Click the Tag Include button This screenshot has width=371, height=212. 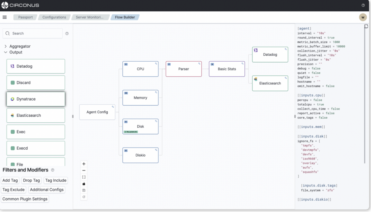[56, 180]
